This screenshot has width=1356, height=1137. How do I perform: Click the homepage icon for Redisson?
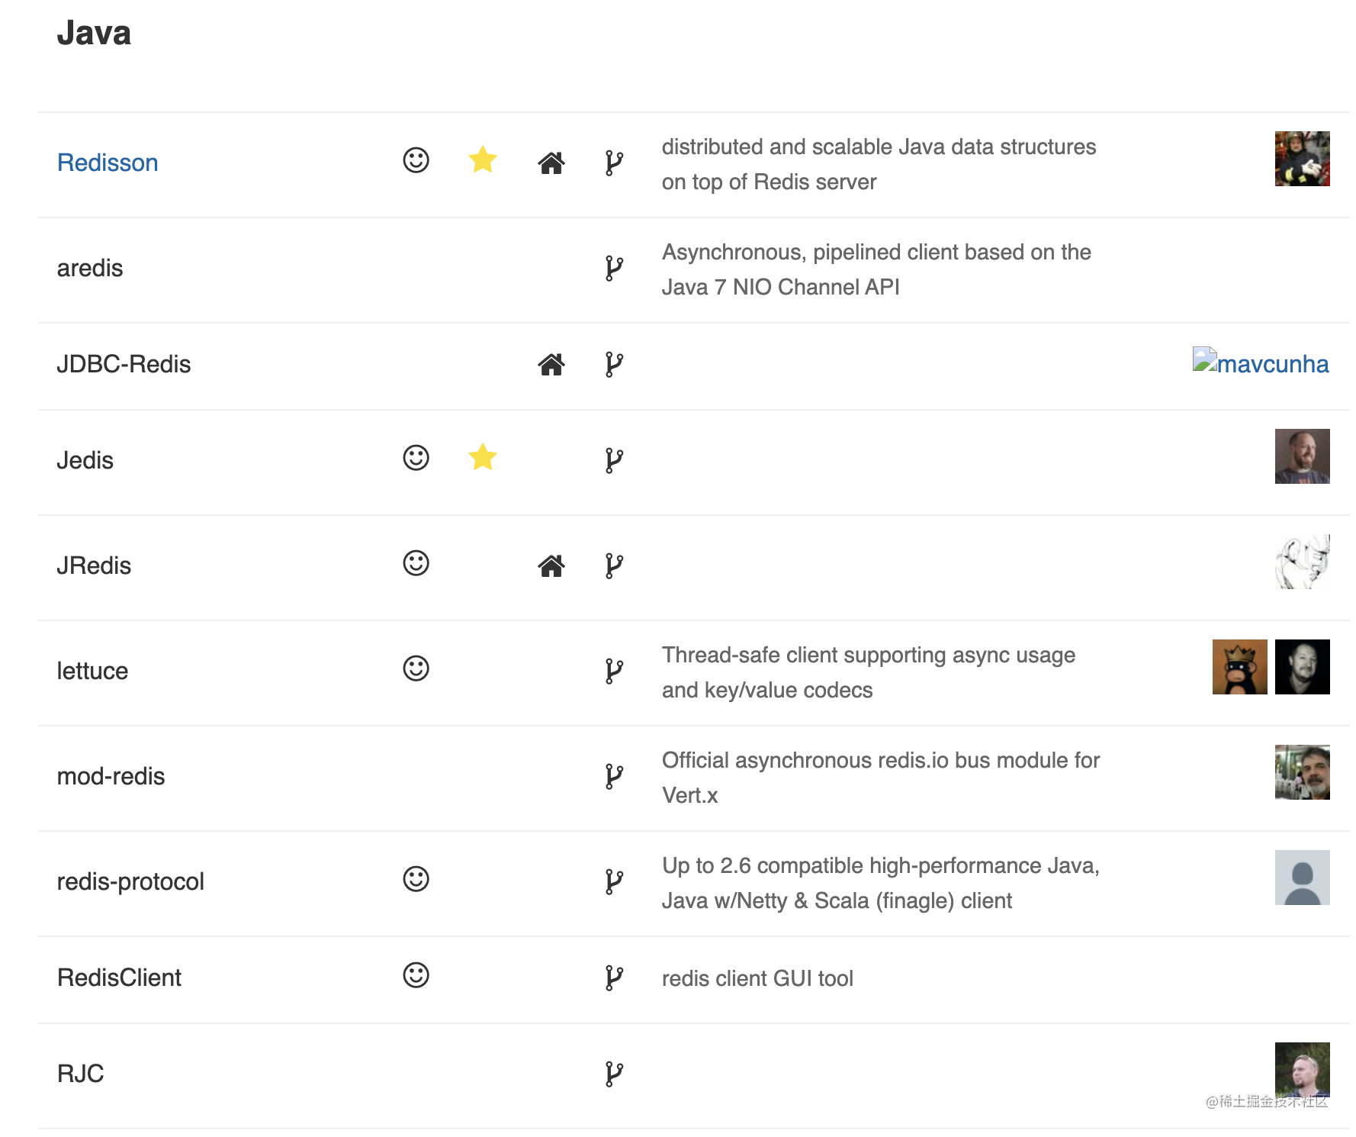click(551, 163)
